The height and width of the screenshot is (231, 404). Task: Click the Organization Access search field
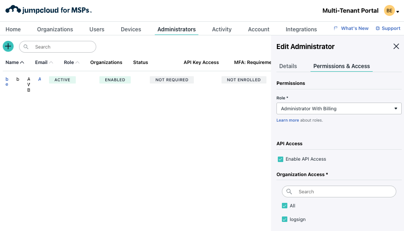point(339,192)
